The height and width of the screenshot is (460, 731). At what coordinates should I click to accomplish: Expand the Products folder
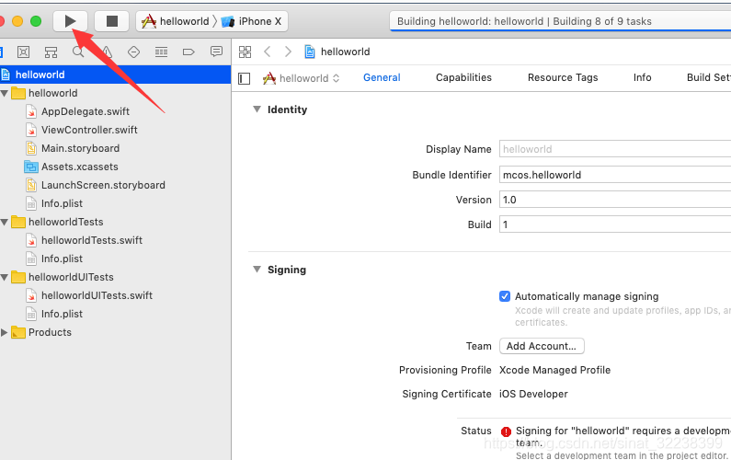click(5, 333)
